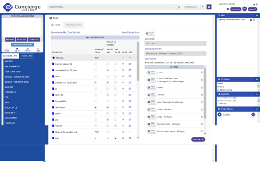The width and height of the screenshot is (260, 177).
Task: Click the play icon in Help Videos
Action: point(220,115)
